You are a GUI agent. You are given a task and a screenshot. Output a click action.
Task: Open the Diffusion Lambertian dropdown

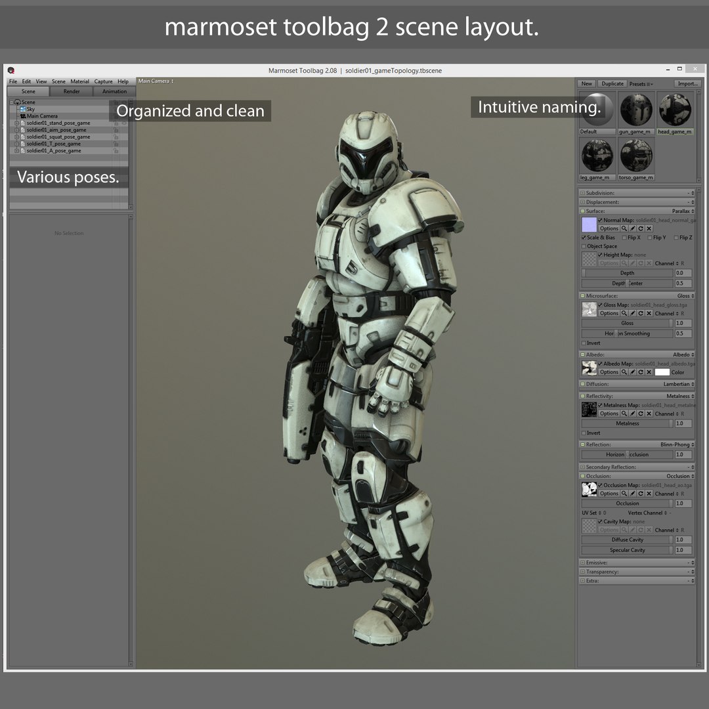pyautogui.click(x=679, y=384)
